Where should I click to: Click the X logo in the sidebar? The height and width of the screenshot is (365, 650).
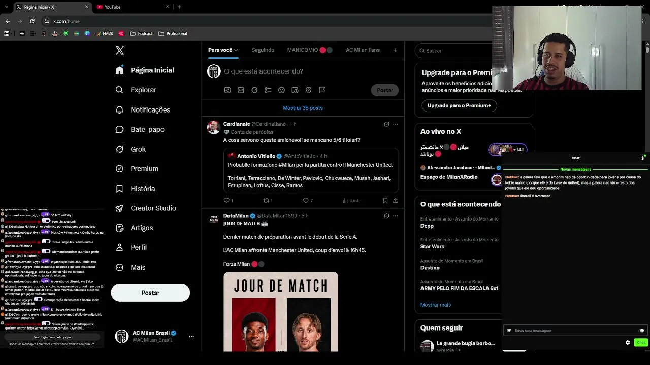tap(120, 50)
